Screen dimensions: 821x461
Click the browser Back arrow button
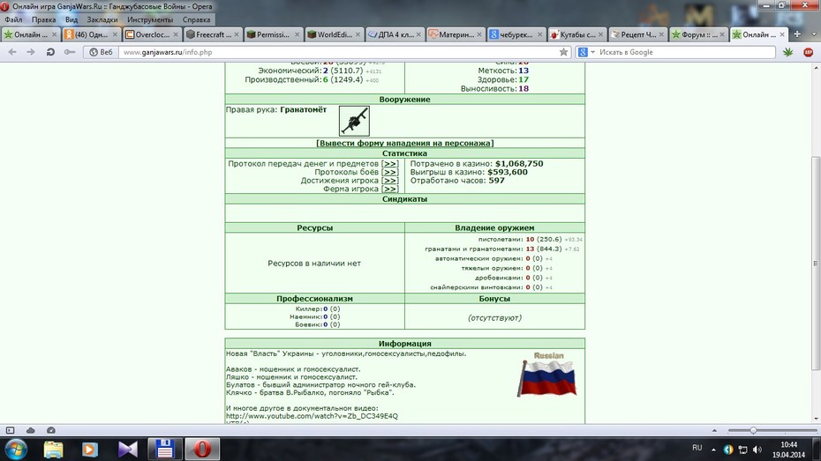pos(12,52)
